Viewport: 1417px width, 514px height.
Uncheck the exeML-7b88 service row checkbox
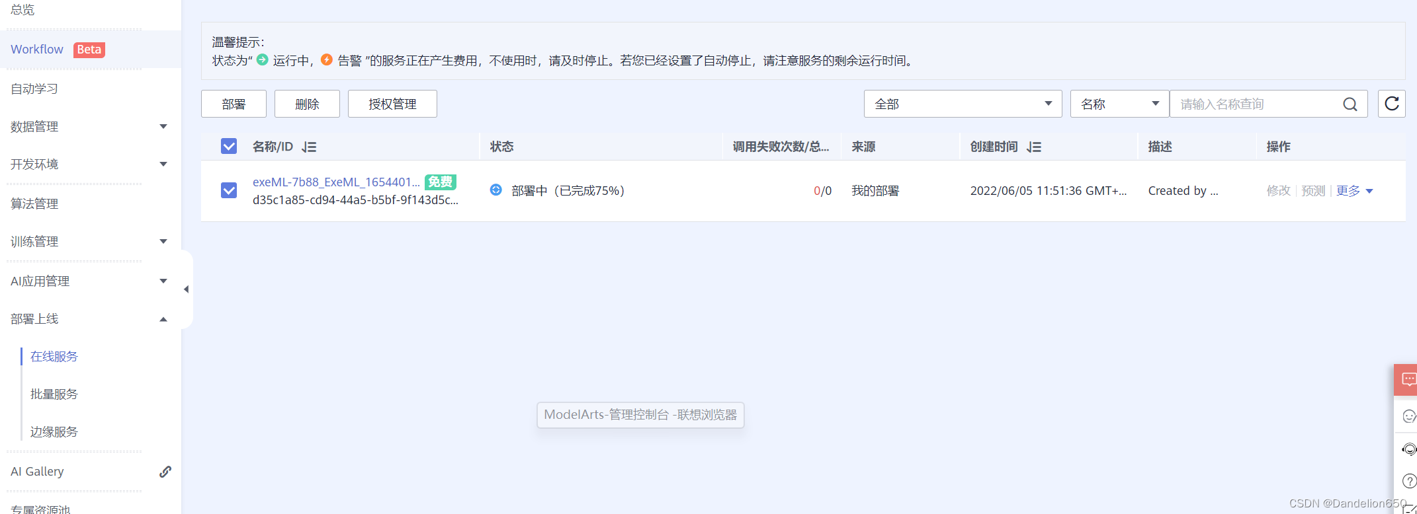tap(229, 190)
